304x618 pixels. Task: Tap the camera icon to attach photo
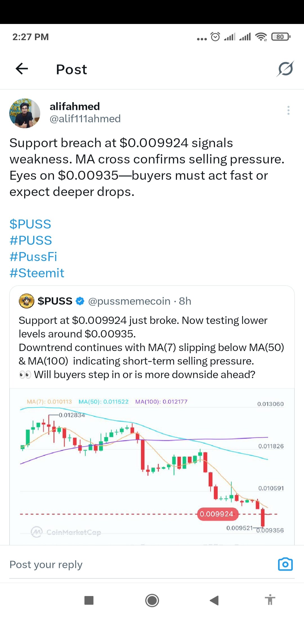click(x=285, y=564)
